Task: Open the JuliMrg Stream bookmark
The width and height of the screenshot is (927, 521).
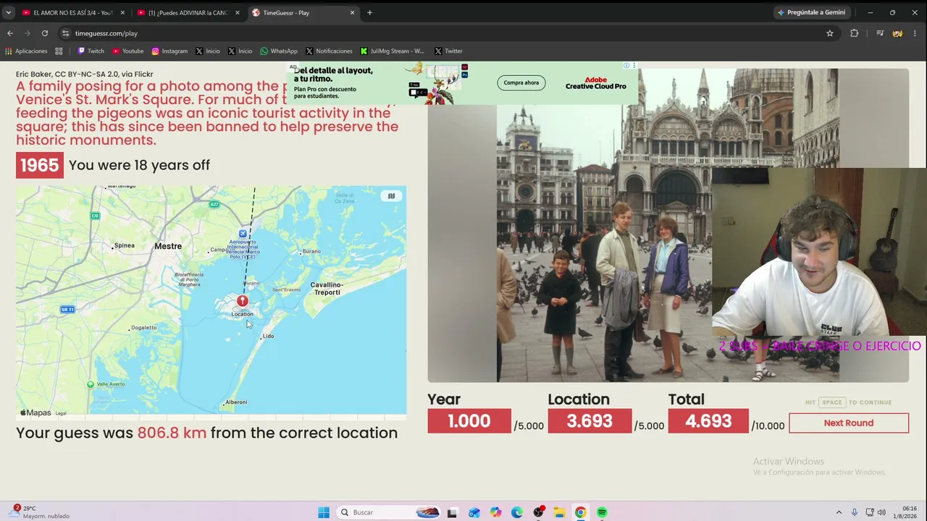Action: coord(392,51)
